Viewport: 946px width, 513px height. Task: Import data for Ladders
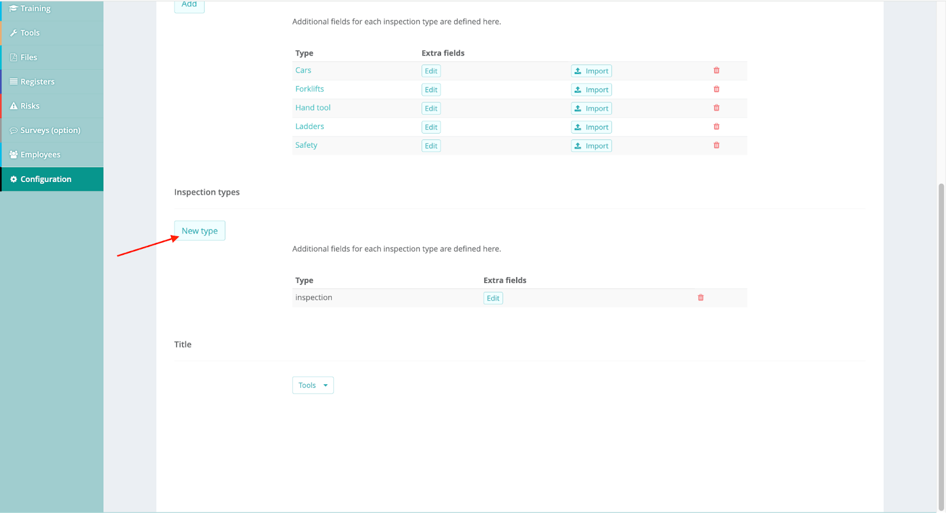591,127
